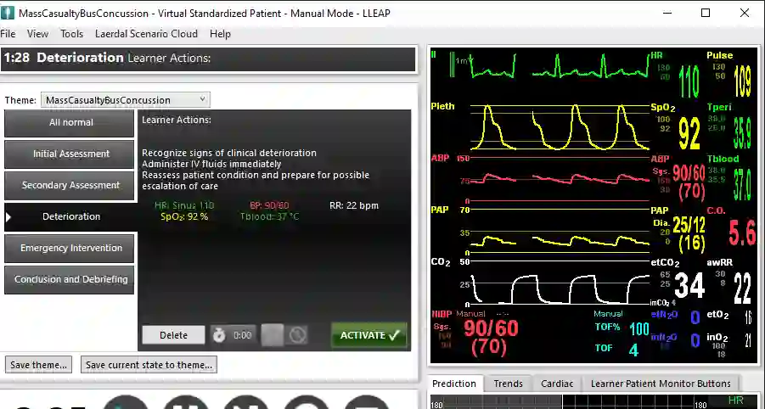Switch to the Trends tab

click(x=508, y=384)
